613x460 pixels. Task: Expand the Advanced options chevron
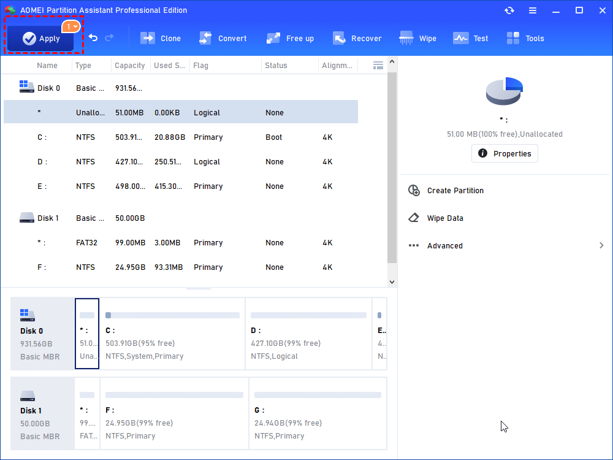pos(601,245)
